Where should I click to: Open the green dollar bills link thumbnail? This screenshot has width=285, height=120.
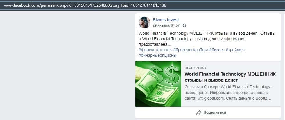click(158, 84)
